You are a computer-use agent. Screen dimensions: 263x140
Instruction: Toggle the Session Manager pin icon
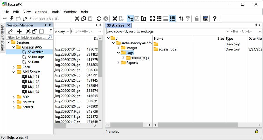45,25
